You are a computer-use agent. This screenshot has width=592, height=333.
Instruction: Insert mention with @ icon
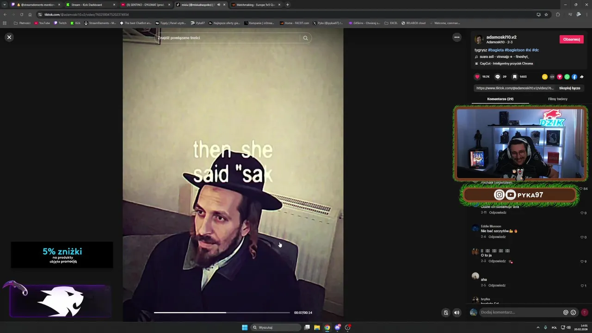pyautogui.click(x=566, y=313)
